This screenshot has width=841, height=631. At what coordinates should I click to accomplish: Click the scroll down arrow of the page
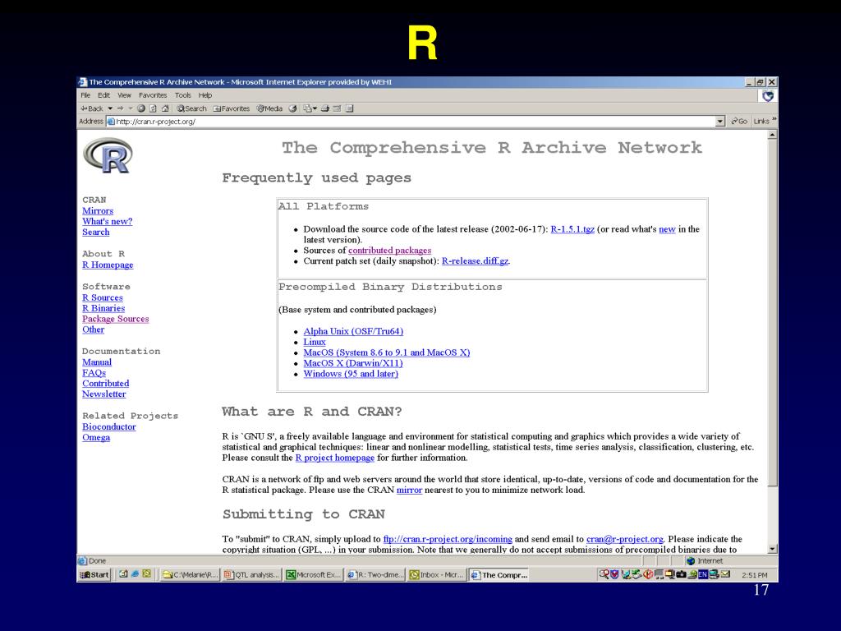pos(772,549)
